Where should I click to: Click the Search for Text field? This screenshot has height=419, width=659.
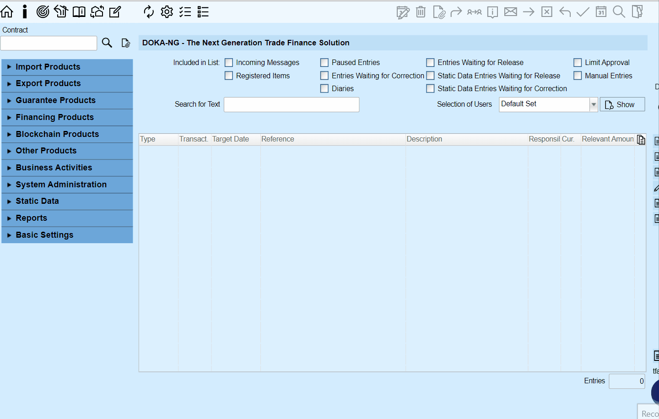click(x=292, y=104)
